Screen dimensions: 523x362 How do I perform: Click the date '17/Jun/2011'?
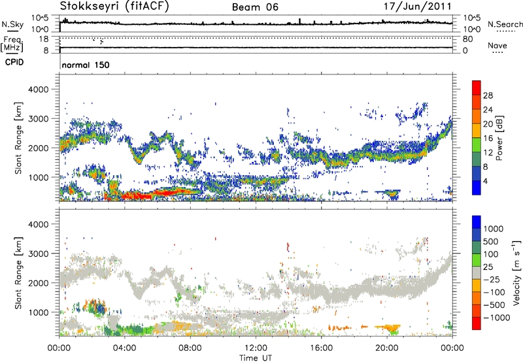click(418, 6)
